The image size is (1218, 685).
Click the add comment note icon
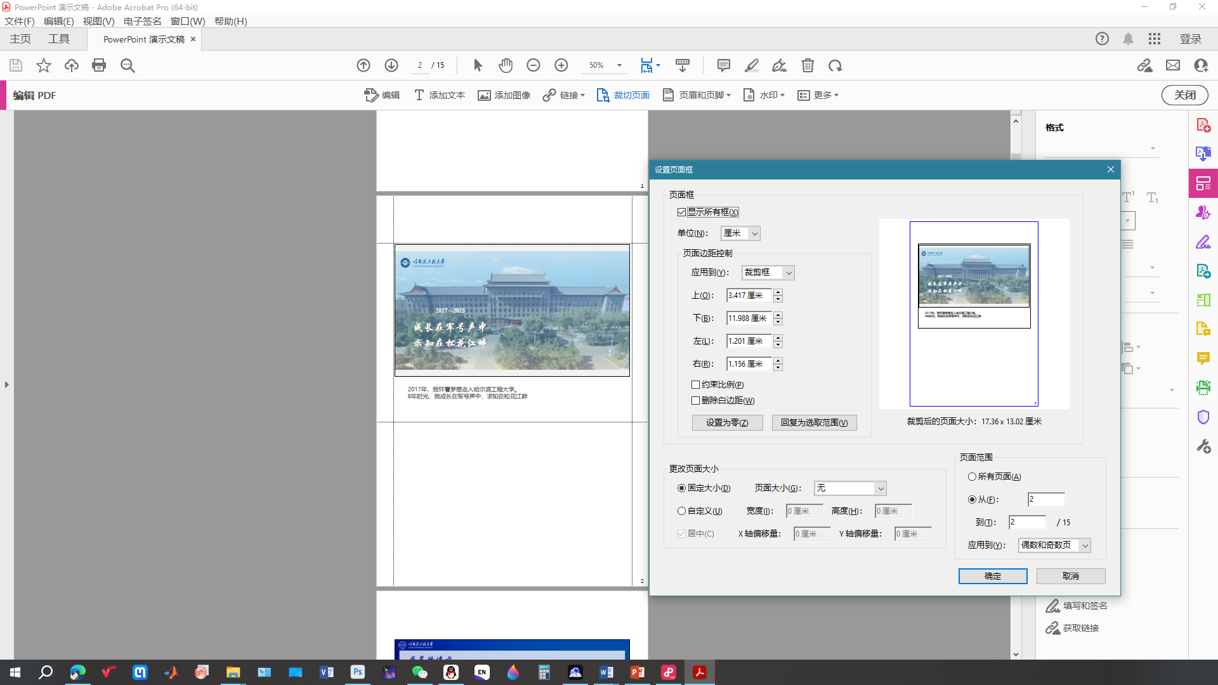pos(723,65)
